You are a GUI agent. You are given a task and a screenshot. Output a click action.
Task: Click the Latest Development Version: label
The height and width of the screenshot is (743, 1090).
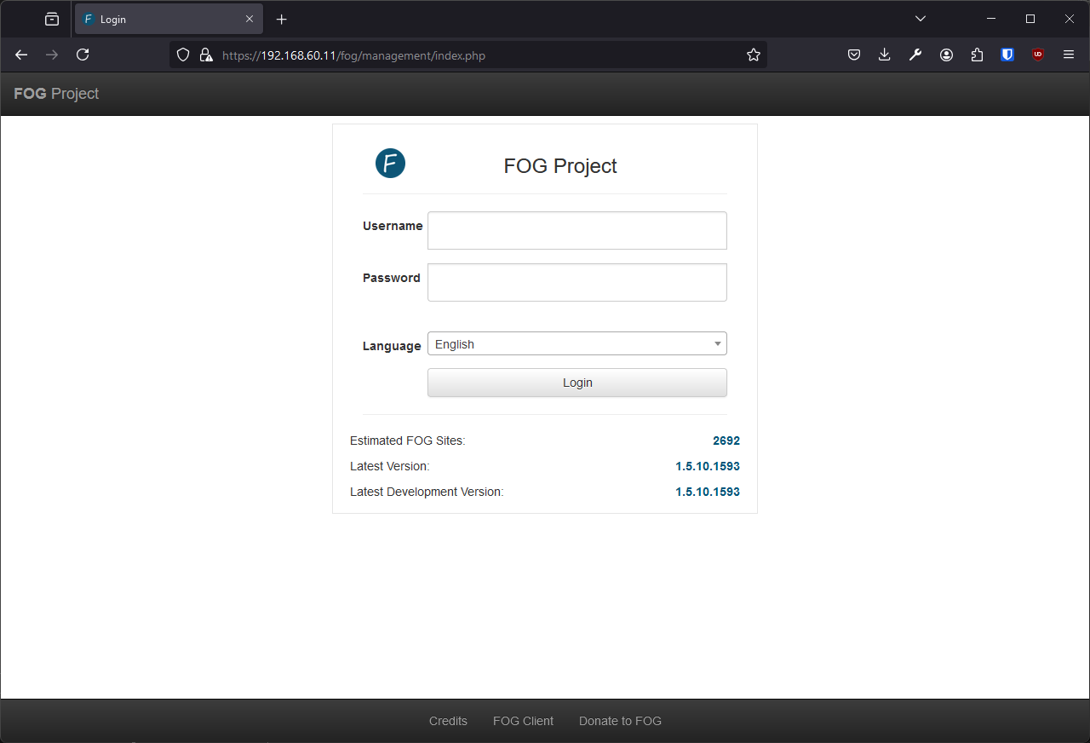427,492
